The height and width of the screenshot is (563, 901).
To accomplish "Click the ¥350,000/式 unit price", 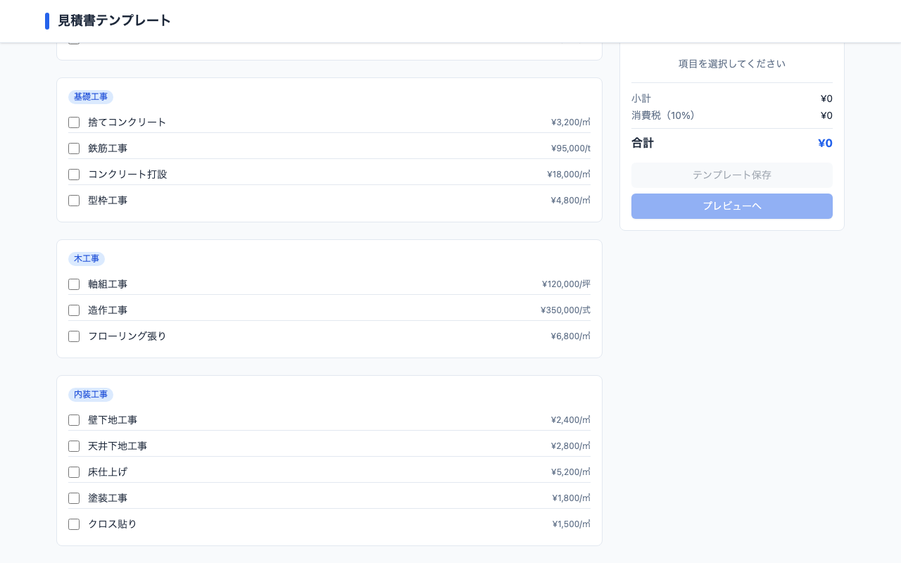I will [565, 310].
